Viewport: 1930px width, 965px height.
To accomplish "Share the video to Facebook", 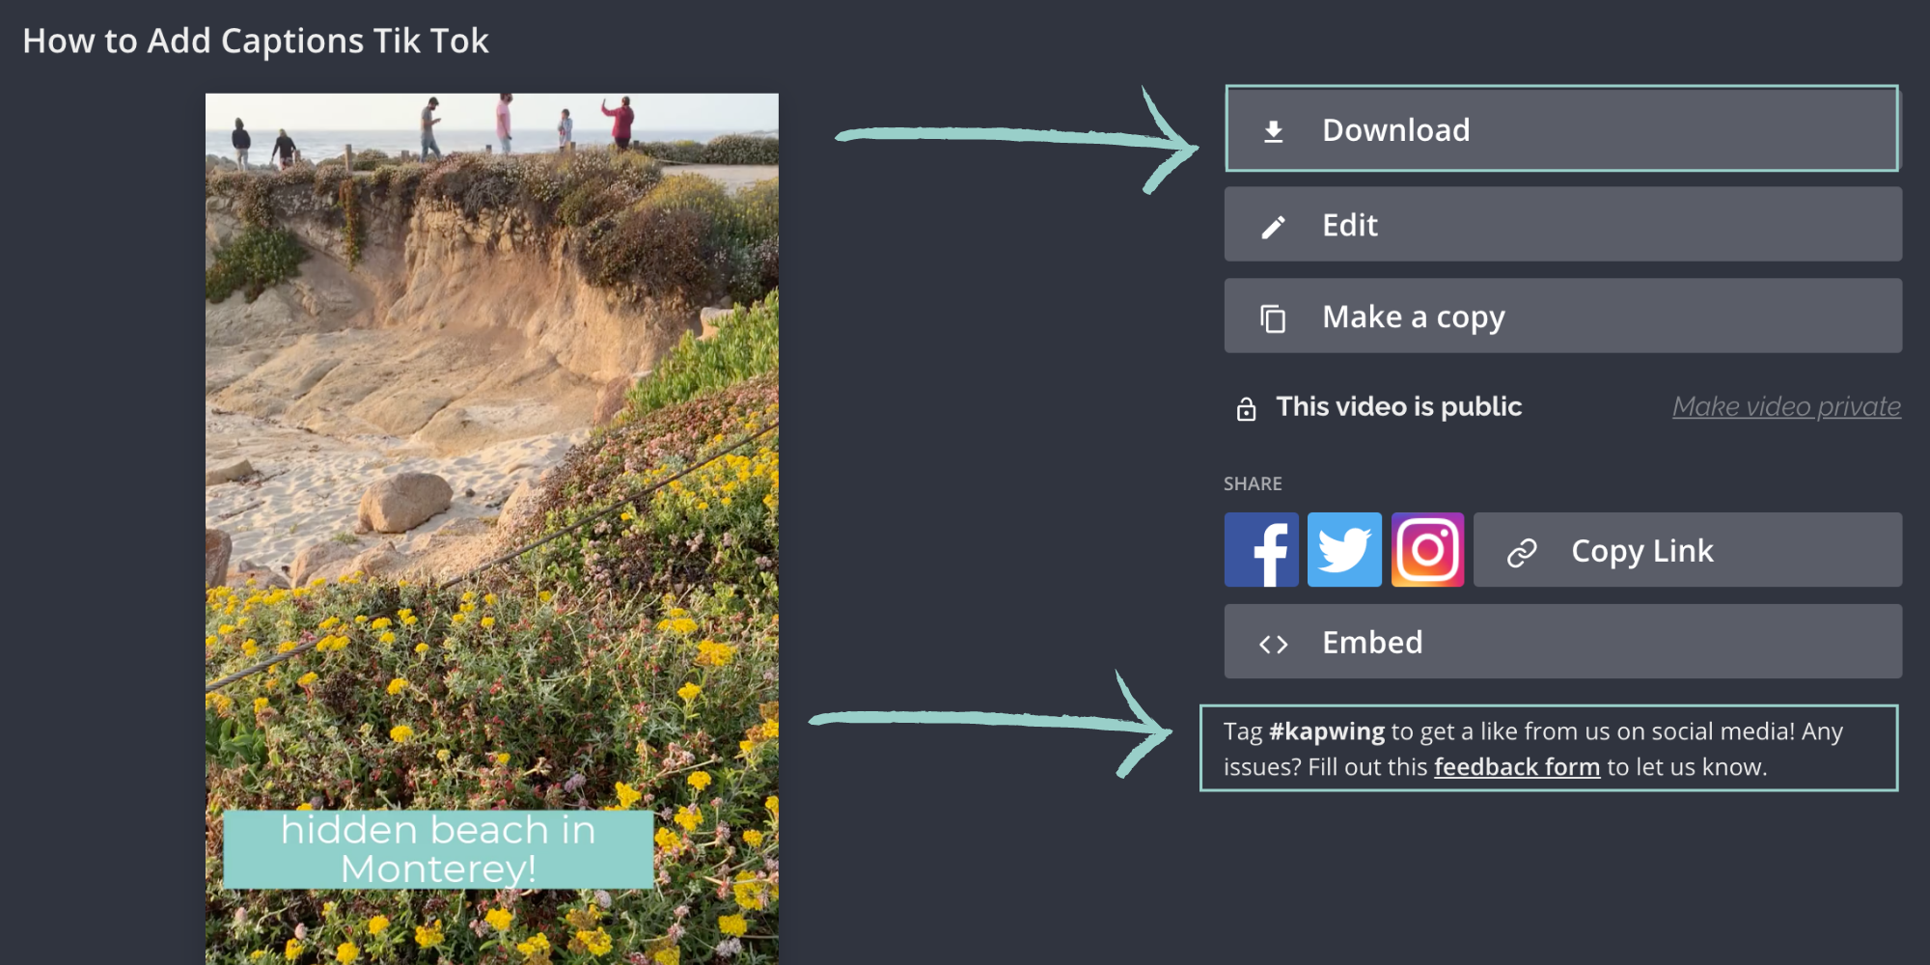I will (x=1261, y=550).
